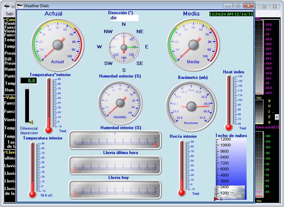Close the Weather Dials window
This screenshot has width=284, height=207.
248,6
